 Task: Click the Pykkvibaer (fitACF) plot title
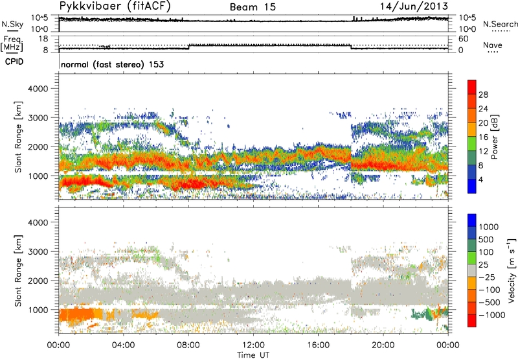[115, 6]
